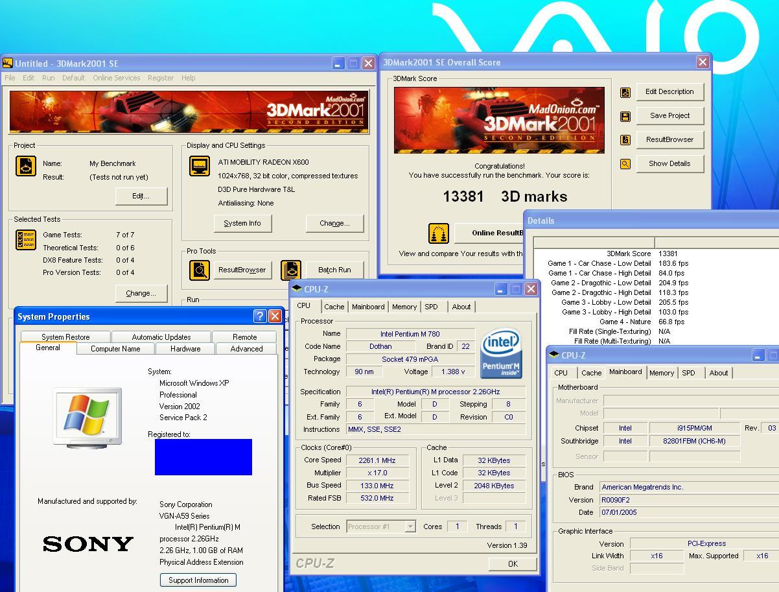Click the Edit Description button

(x=669, y=91)
